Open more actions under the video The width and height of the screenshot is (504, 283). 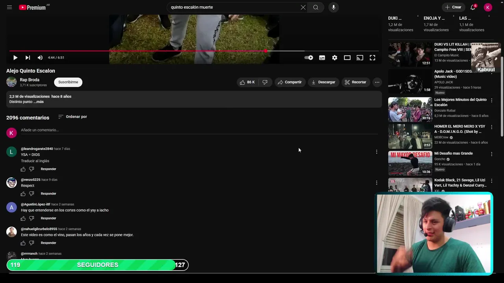(x=377, y=82)
